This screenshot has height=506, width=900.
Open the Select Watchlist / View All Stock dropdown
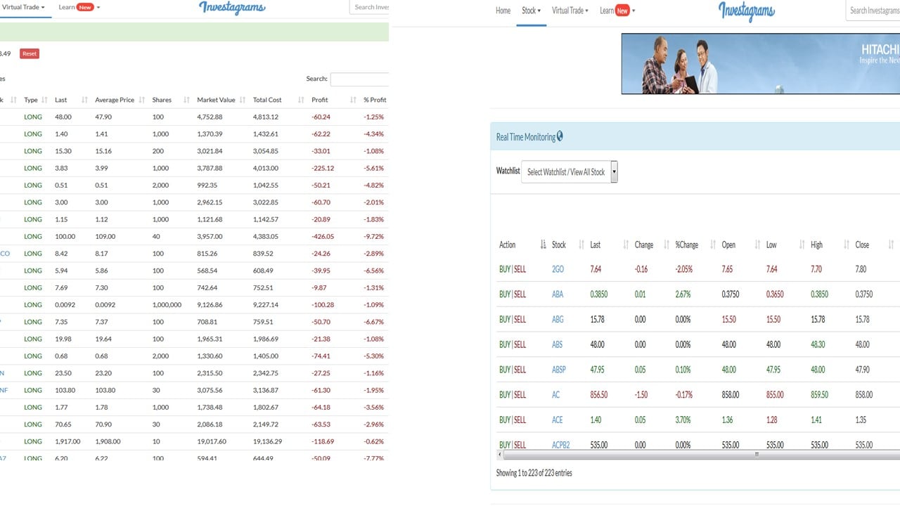(570, 171)
